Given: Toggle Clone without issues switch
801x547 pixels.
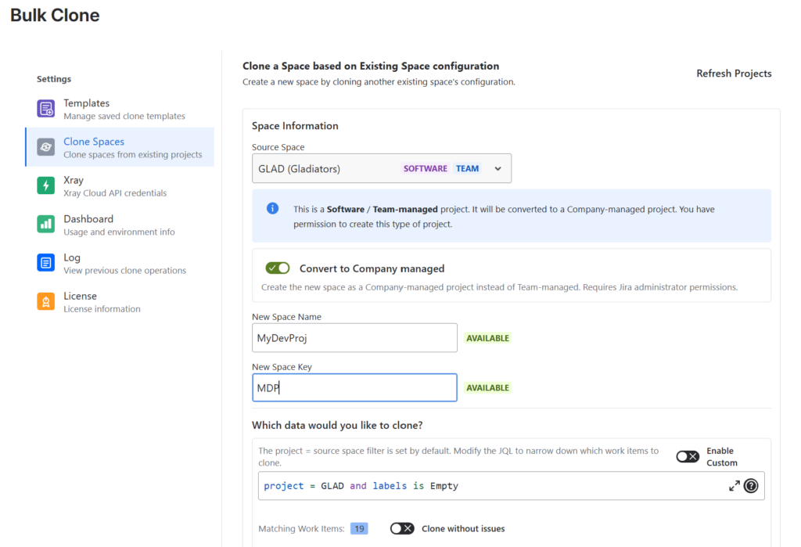Looking at the screenshot, I should coord(402,529).
